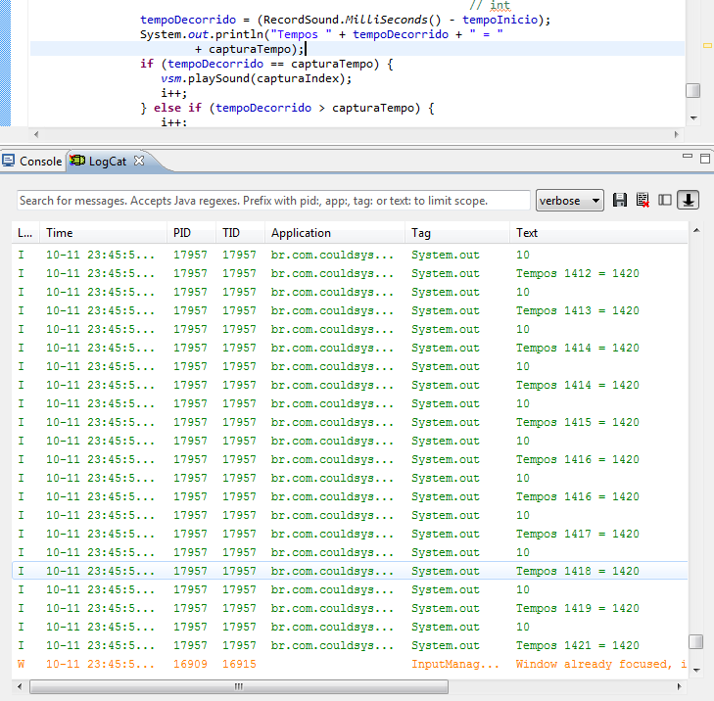714x701 pixels.
Task: Click the LogCat scroll up arrow
Action: (696, 231)
